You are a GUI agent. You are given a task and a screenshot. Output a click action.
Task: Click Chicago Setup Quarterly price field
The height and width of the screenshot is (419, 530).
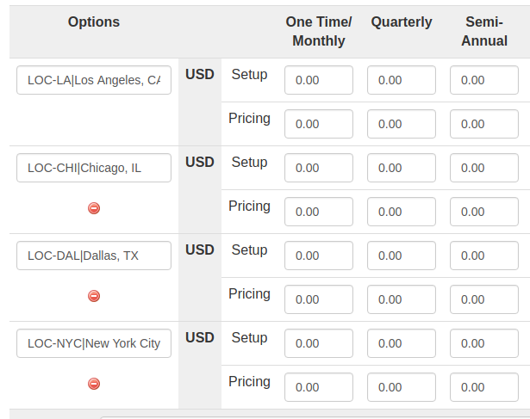click(x=402, y=168)
